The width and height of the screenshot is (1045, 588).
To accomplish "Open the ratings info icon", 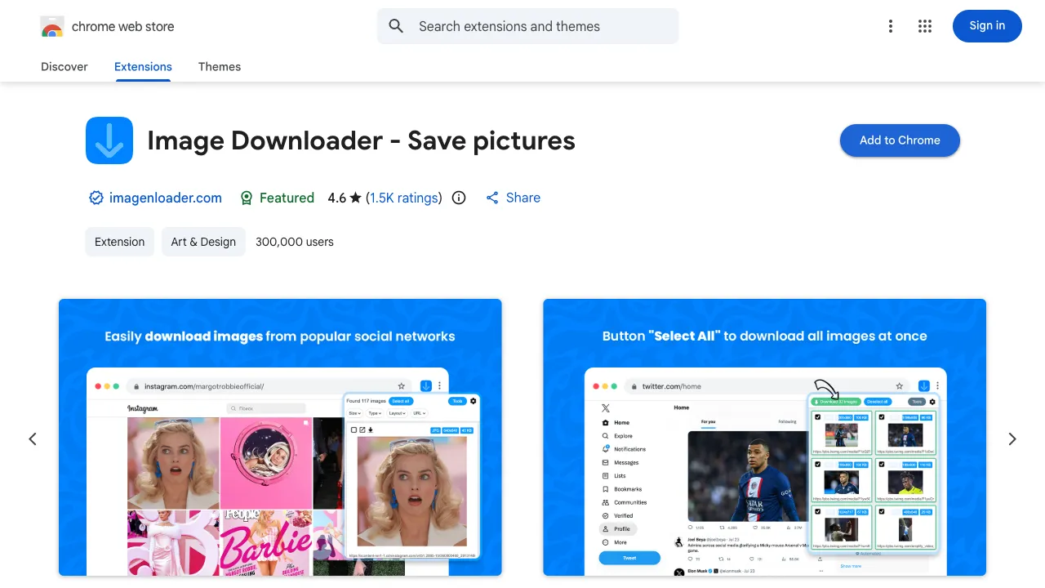I will pyautogui.click(x=459, y=198).
